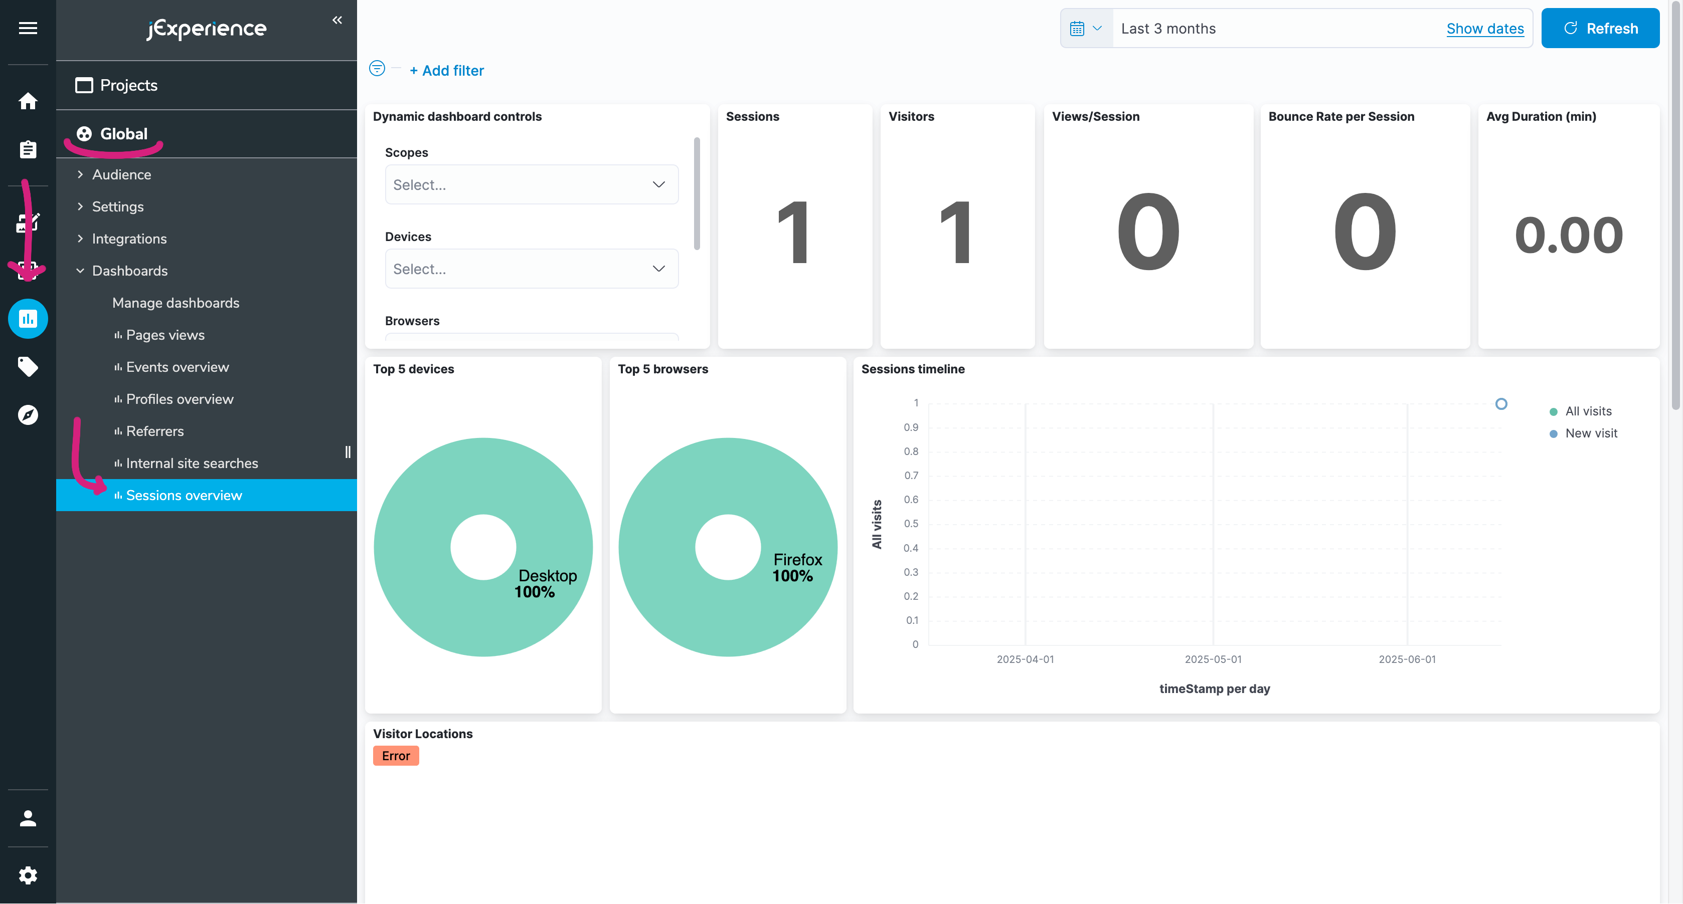Open the user profile icon
This screenshot has height=904, width=1683.
pos(28,818)
